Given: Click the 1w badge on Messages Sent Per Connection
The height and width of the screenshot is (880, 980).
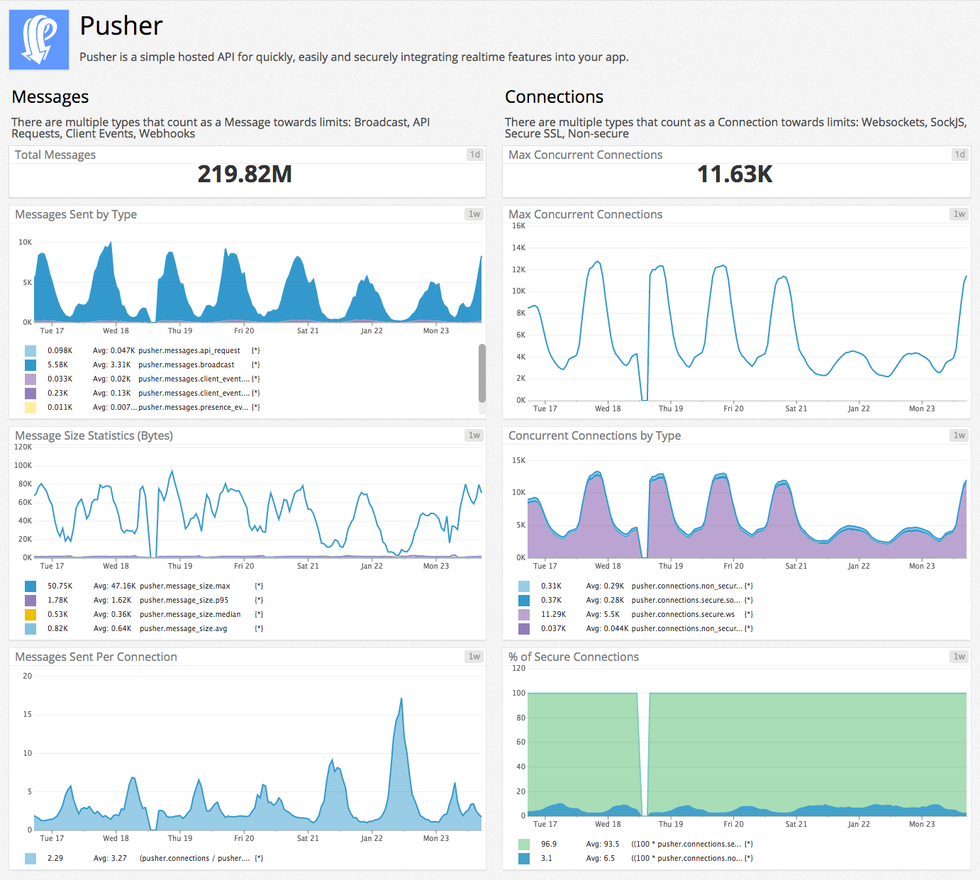Looking at the screenshot, I should tap(474, 657).
